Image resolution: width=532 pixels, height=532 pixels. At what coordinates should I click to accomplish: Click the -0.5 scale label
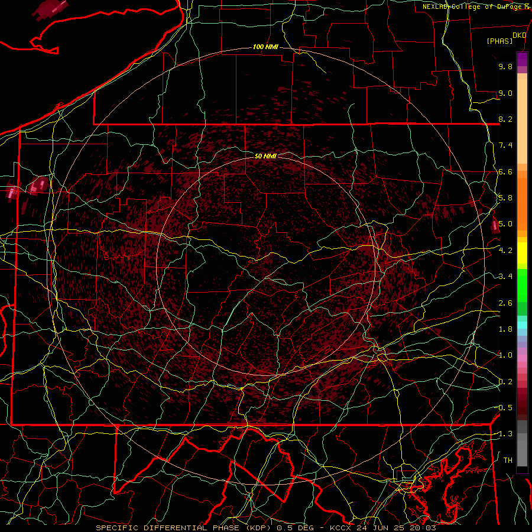click(504, 408)
